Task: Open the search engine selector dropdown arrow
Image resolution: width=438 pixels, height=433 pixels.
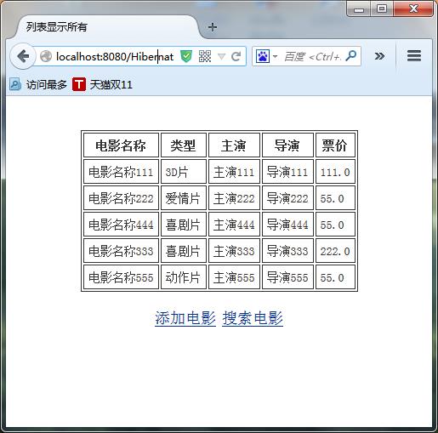Action: pyautogui.click(x=275, y=56)
